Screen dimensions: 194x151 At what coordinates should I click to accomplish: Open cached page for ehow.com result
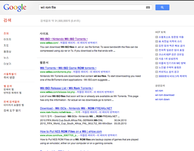87,135
